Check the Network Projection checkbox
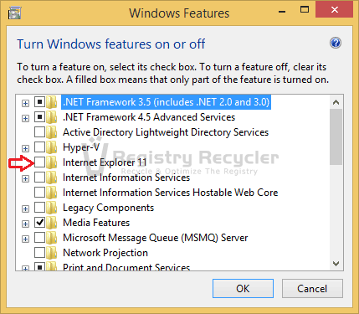The height and width of the screenshot is (314, 359). pyautogui.click(x=39, y=253)
